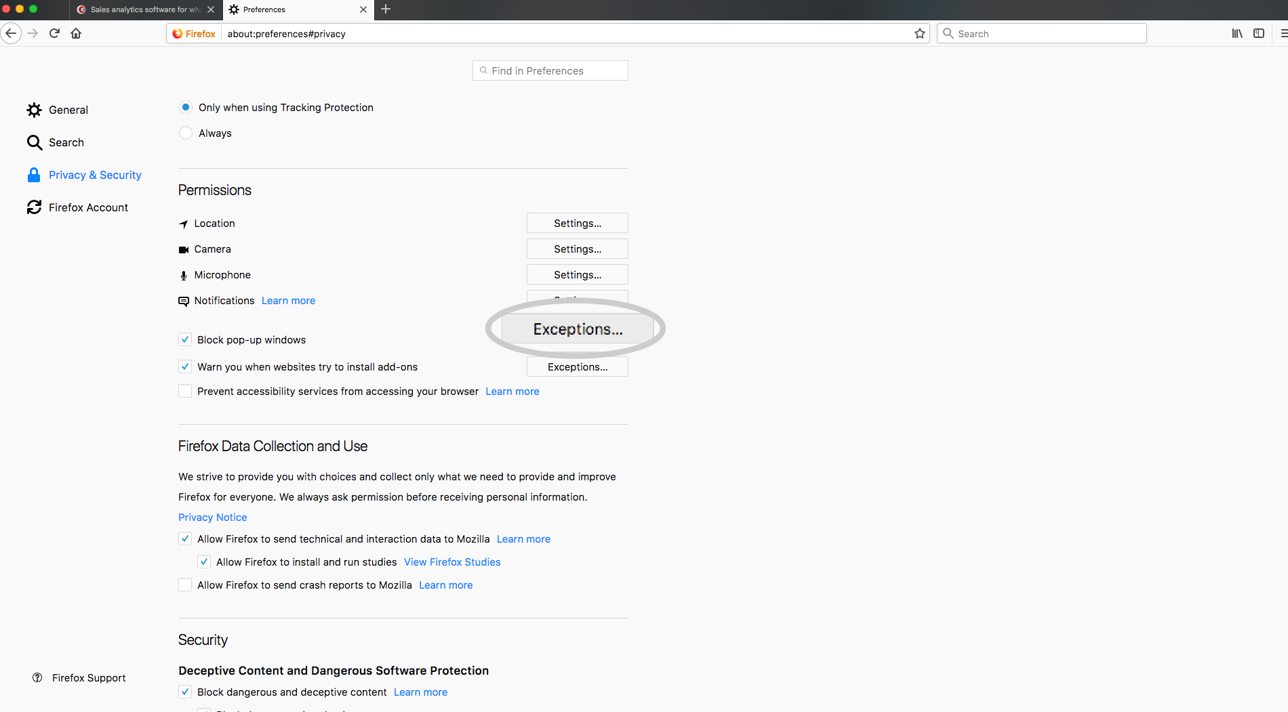
Task: Click the Firefox identity icon in address bar
Action: tap(194, 33)
